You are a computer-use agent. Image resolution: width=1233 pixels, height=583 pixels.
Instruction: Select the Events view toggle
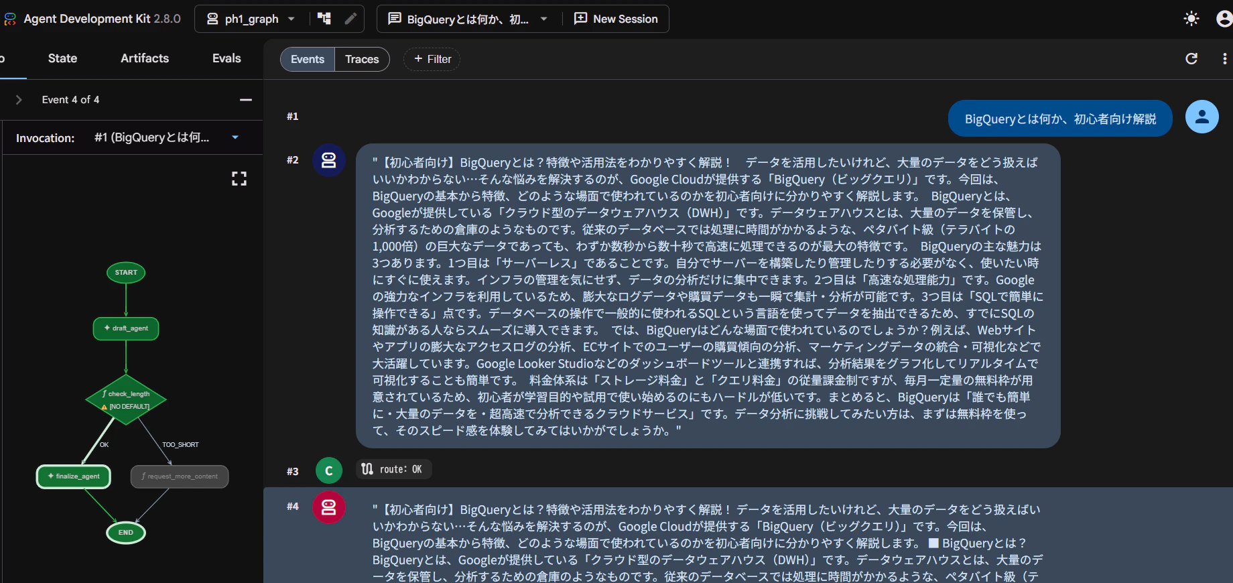(x=308, y=59)
